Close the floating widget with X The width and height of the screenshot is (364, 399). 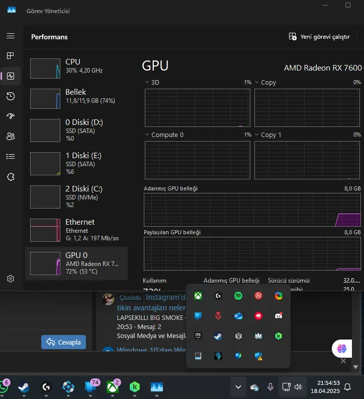343,361
